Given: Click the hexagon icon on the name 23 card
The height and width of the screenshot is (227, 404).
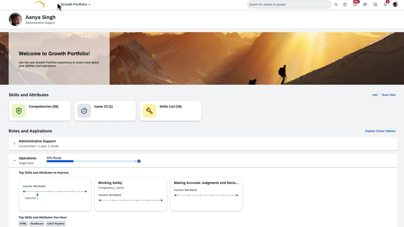Looking at the screenshot, I should pyautogui.click(x=83, y=110).
